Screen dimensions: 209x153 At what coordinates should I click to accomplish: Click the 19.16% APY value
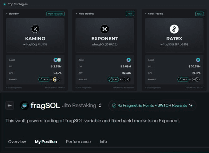[196, 73]
